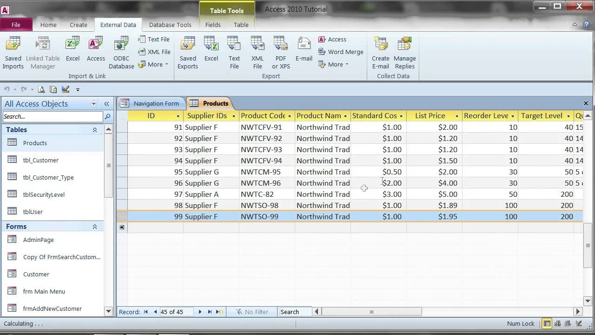Open Target Level column dropdown arrow
This screenshot has width=595, height=335.
click(x=569, y=116)
